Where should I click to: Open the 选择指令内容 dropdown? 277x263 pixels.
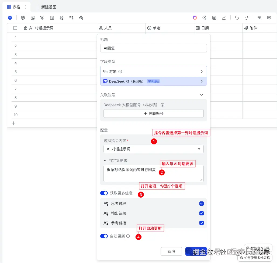154,149
